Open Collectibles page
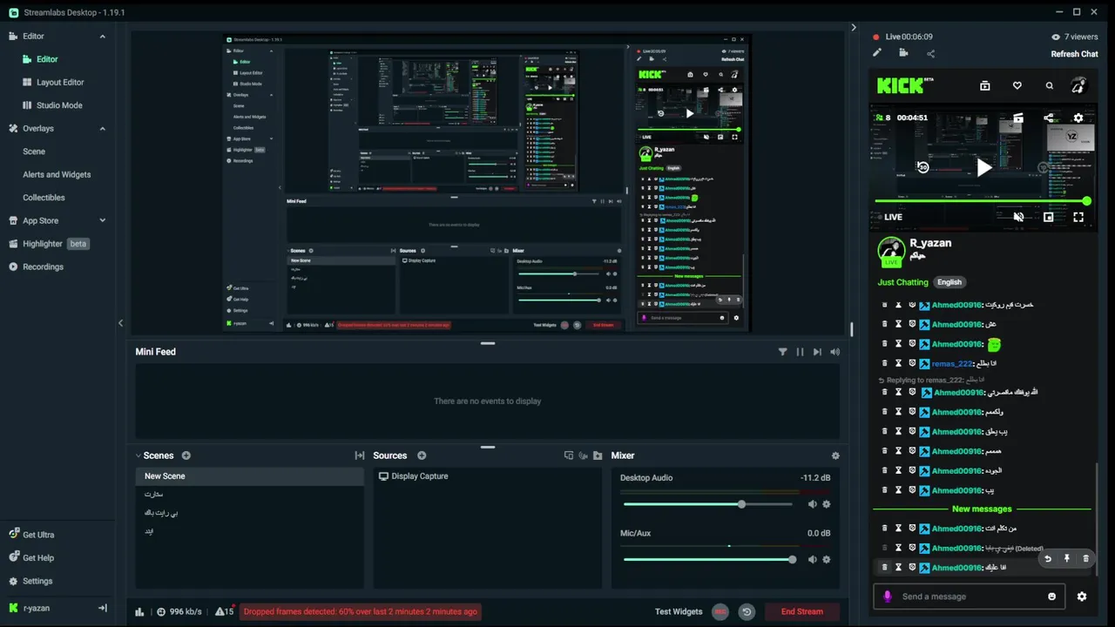This screenshot has height=627, width=1115. coord(44,198)
